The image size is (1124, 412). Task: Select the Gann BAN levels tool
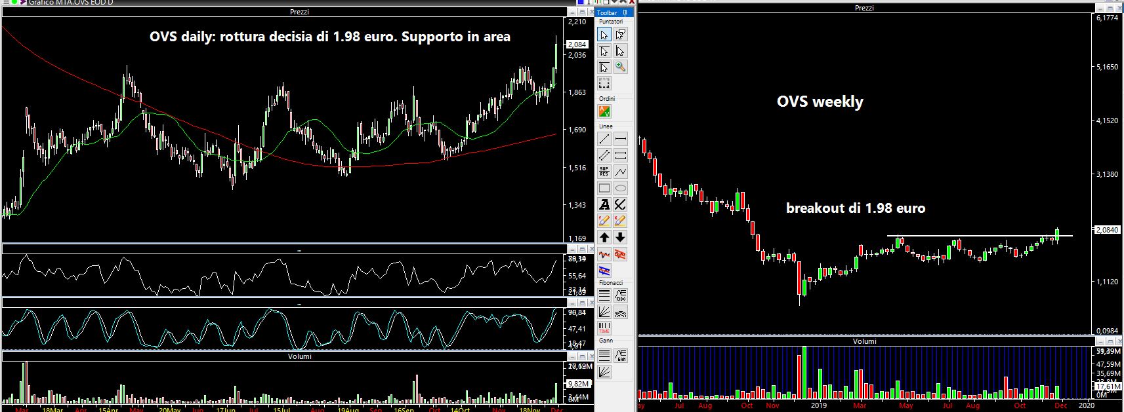(x=620, y=356)
